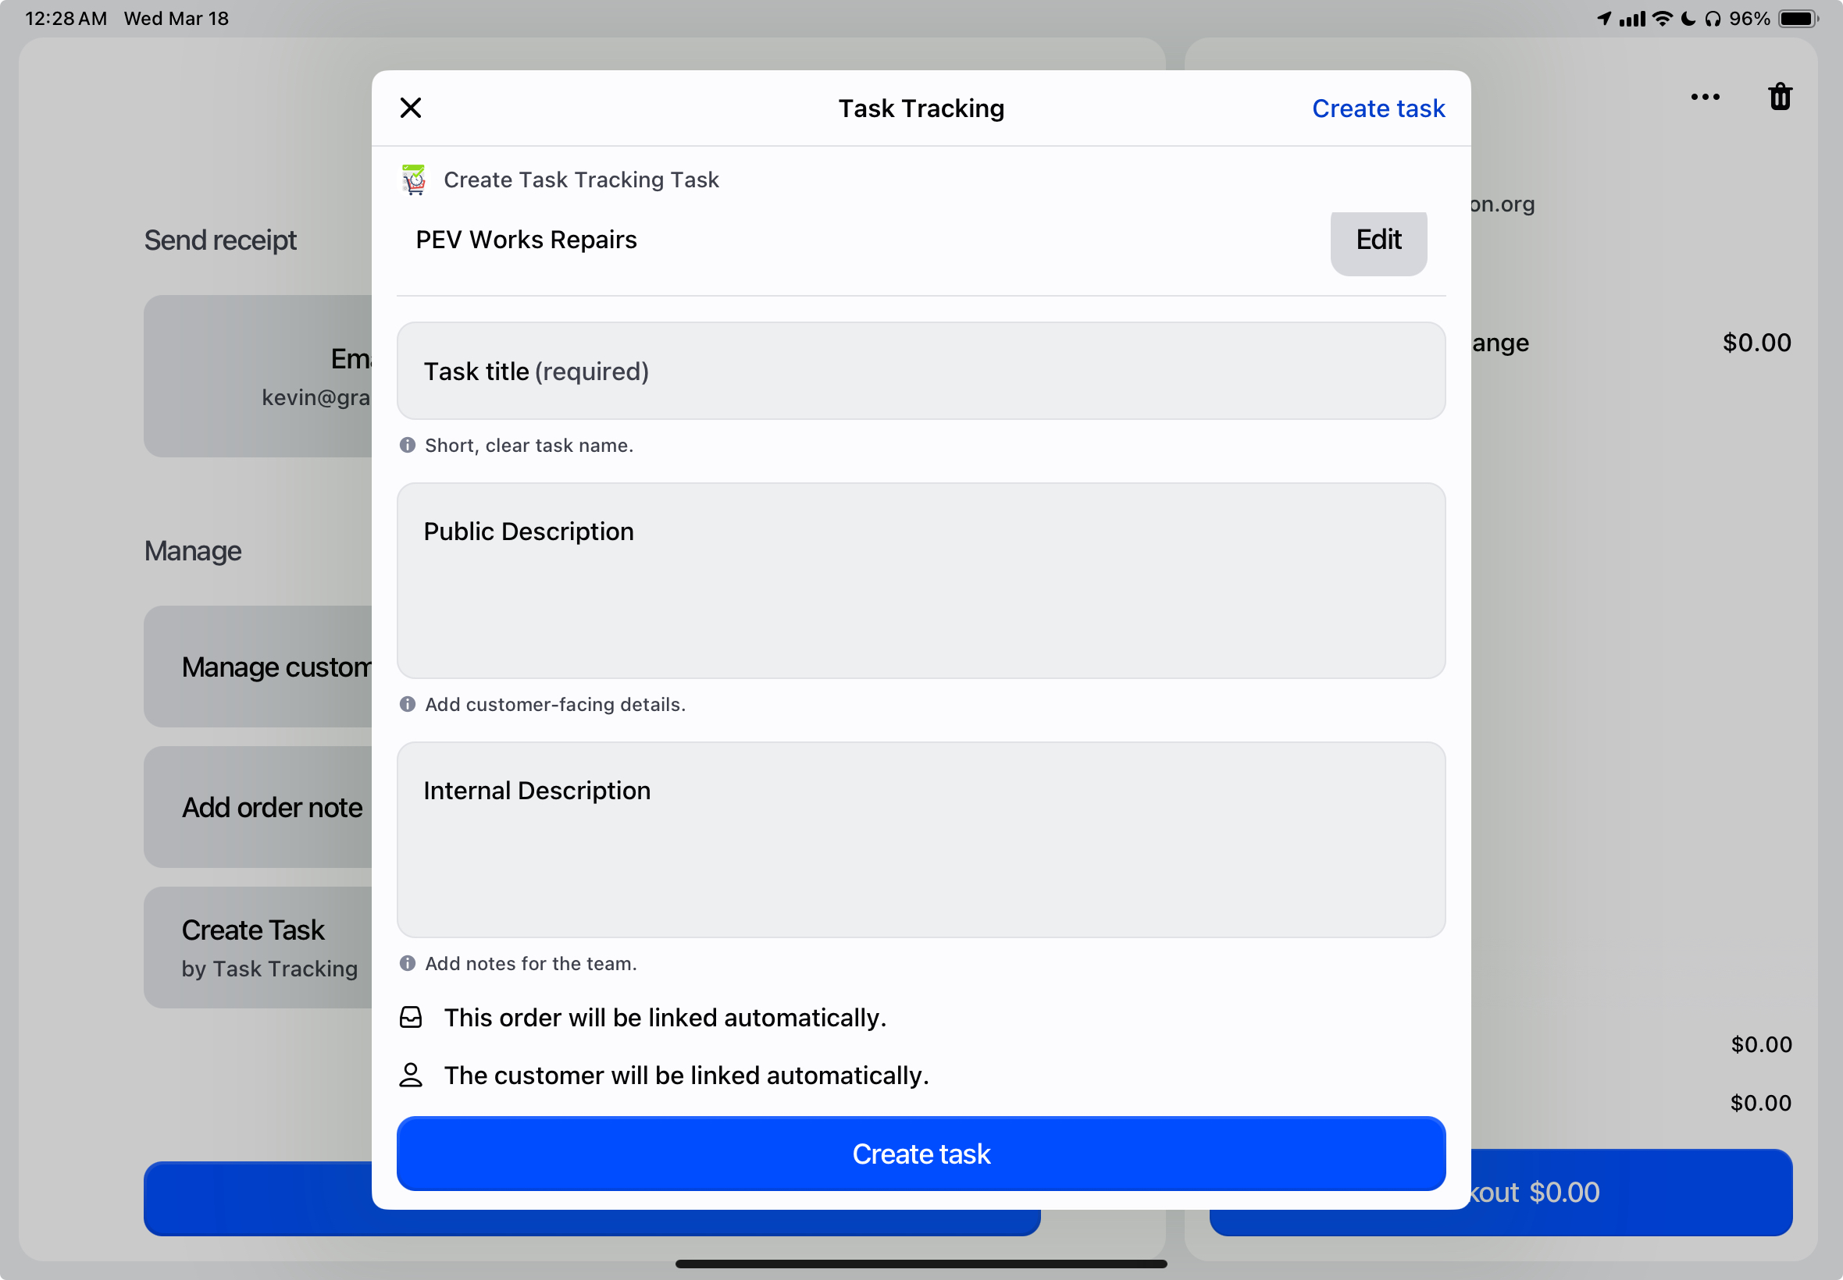Click the 96% battery percentage
Screen dimensions: 1843x1280
pyautogui.click(x=1749, y=19)
